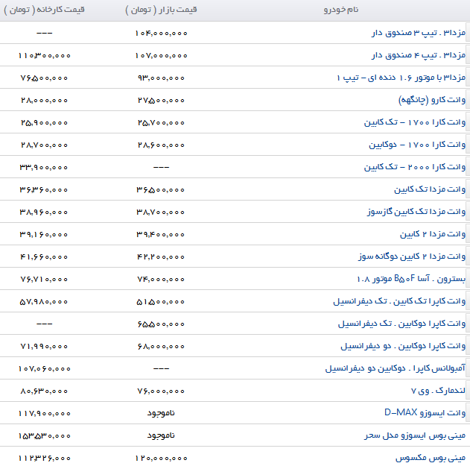This screenshot has width=470, height=466.
Task: Open وانت کارا ۱۷۰۰ – تک کابین link
Action: 415,122
